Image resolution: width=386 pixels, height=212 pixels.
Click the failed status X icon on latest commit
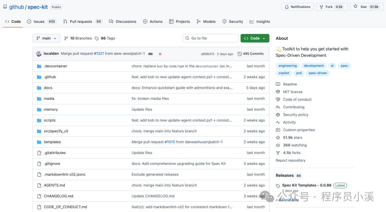coord(160,54)
